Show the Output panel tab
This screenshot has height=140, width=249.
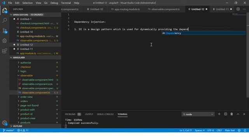tap(89, 114)
